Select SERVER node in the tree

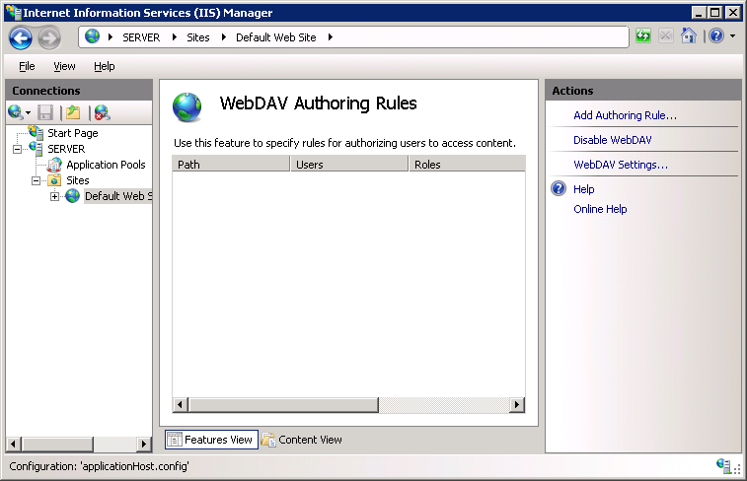click(66, 149)
